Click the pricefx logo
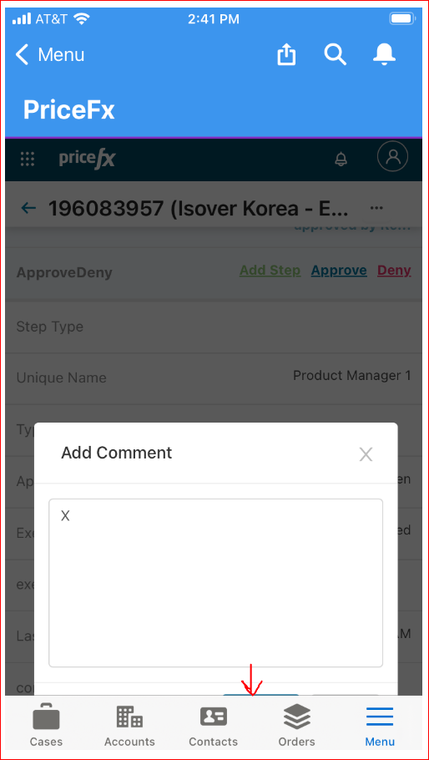Image resolution: width=429 pixels, height=760 pixels. point(87,159)
